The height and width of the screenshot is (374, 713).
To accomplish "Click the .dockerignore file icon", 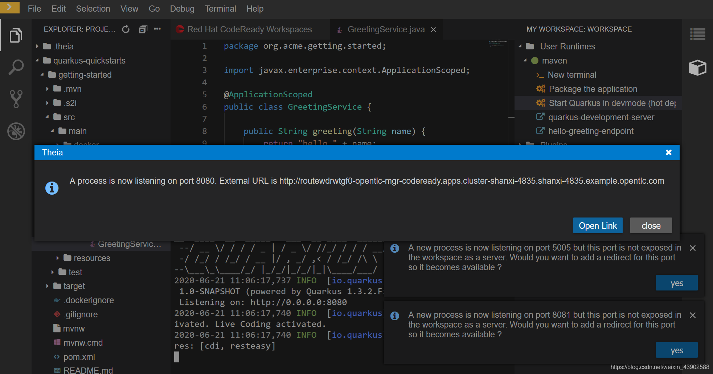I will 57,300.
